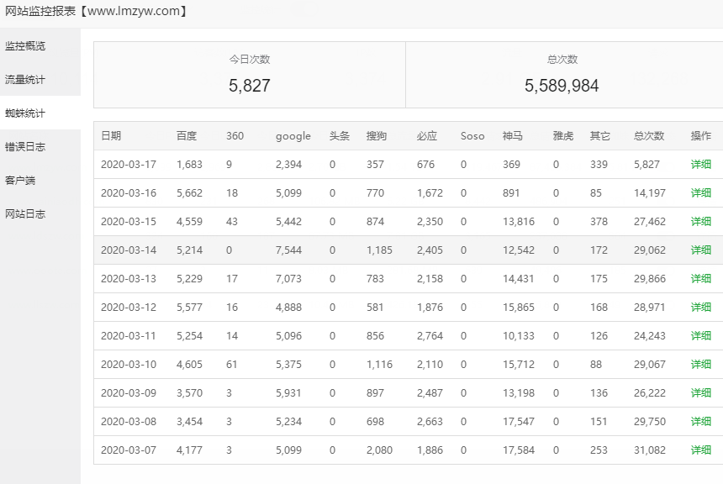The height and width of the screenshot is (484, 723).
Task: Click 详细 link for 2020-03-17 row
Action: (700, 165)
